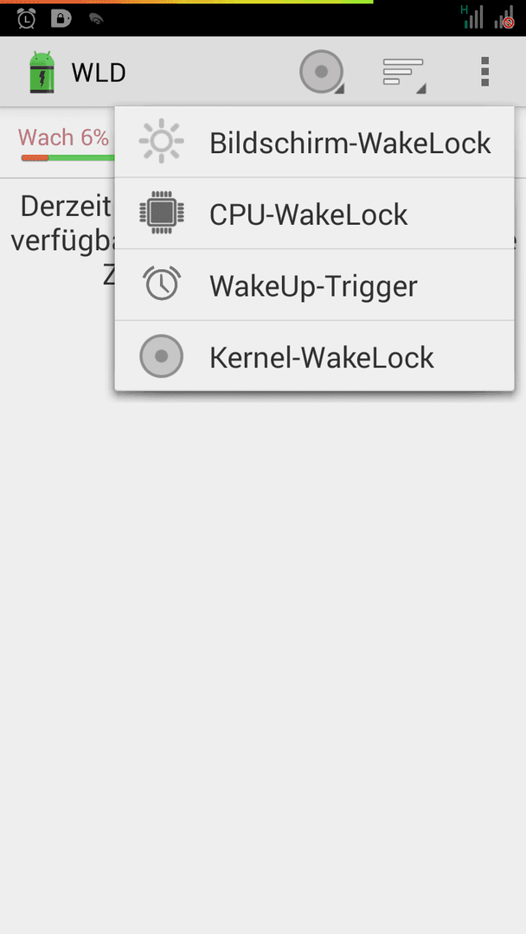
Task: Tap the D-shaped notification icon in status bar
Action: (61, 18)
